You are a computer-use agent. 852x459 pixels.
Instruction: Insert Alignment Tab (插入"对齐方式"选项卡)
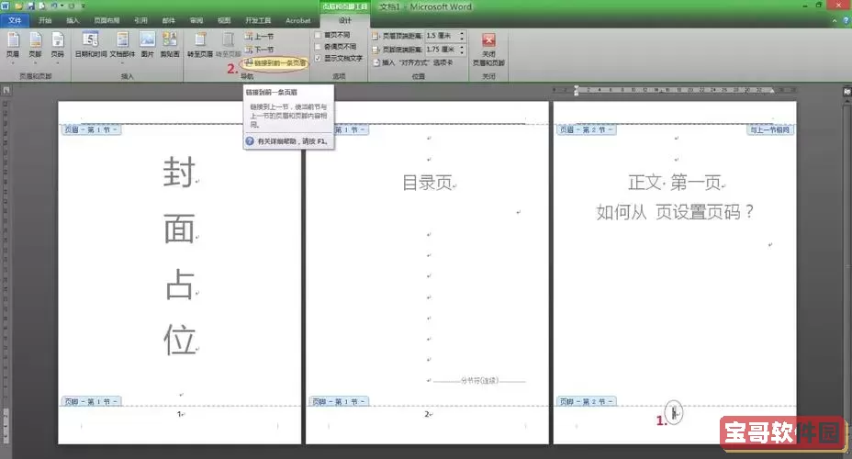point(413,63)
